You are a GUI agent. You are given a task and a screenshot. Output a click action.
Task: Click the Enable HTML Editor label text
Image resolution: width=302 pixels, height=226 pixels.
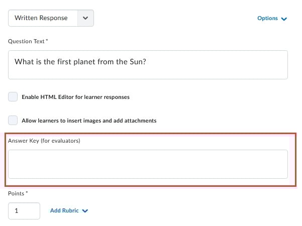coord(75,97)
